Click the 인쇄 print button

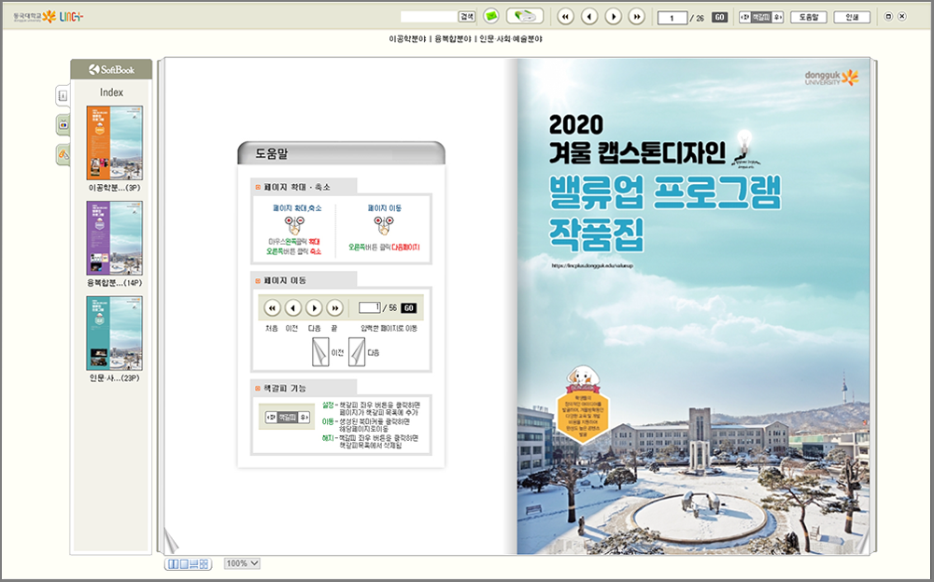[x=852, y=17]
